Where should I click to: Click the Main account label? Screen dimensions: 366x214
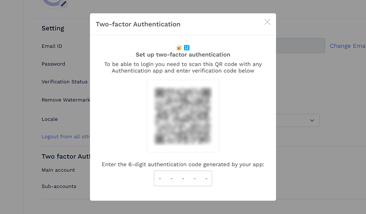coord(58,170)
